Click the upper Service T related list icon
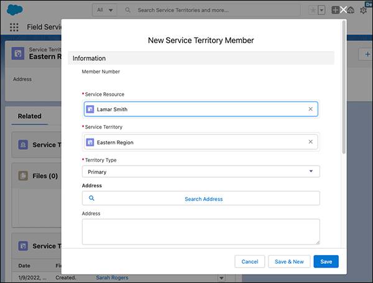Screen dimensions: 373x283 (23, 145)
